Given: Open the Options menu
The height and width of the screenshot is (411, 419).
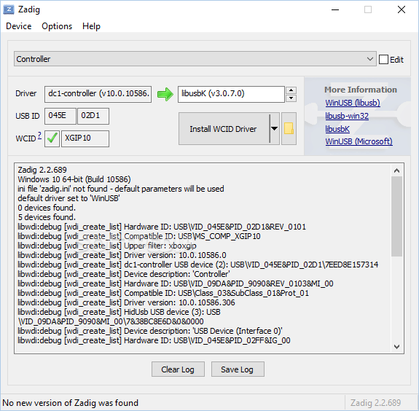Looking at the screenshot, I should pos(57,26).
